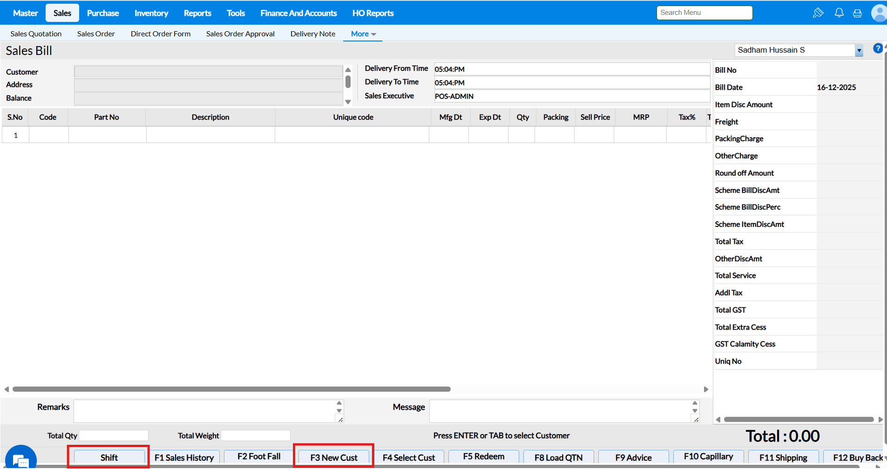
Task: Click the MRP column header
Action: pos(641,117)
